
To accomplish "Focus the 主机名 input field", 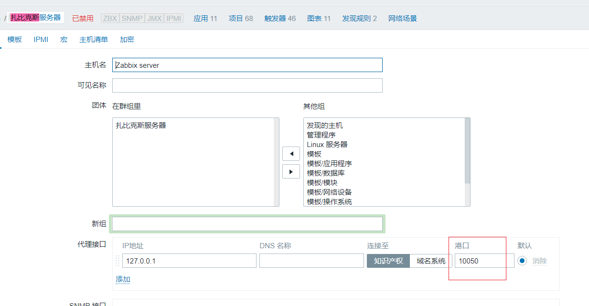I will (x=247, y=65).
